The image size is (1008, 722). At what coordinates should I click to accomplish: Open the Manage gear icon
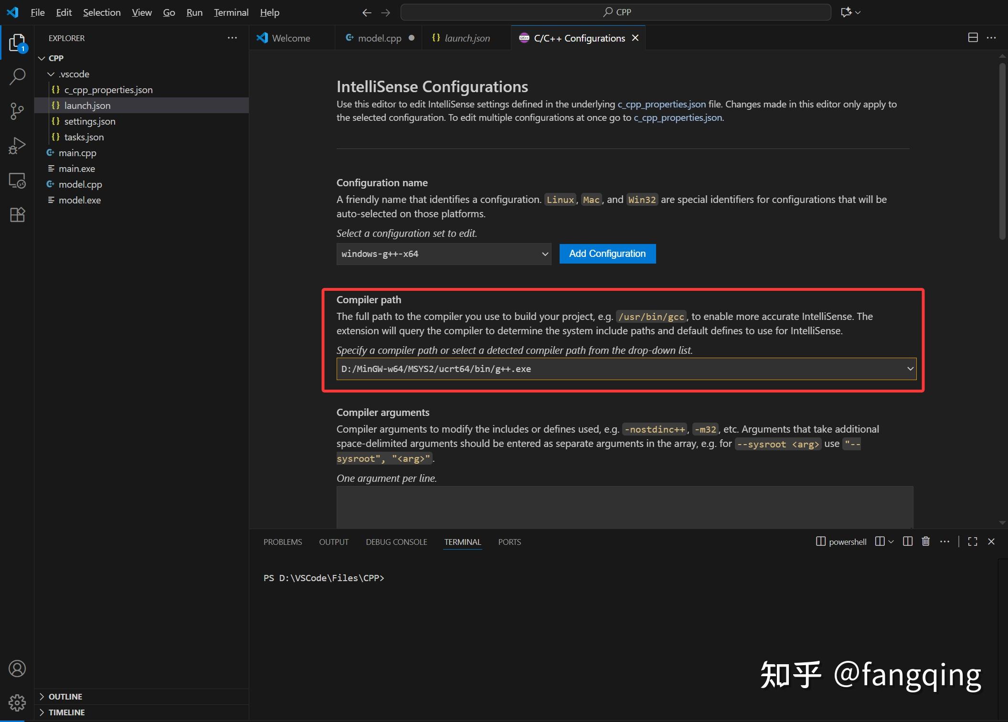[x=17, y=702]
